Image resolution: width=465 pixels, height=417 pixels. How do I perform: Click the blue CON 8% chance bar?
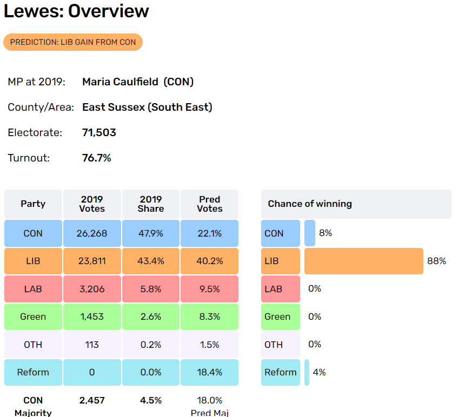[310, 233]
